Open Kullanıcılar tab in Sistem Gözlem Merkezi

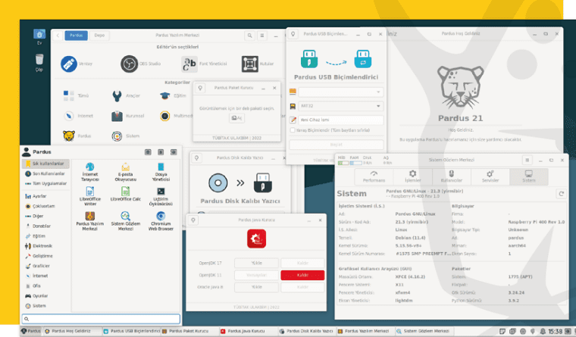pyautogui.click(x=452, y=176)
